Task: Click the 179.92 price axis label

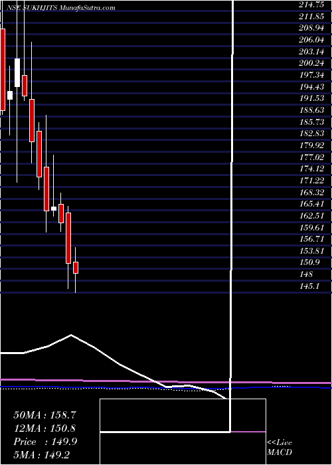Action: (313, 145)
